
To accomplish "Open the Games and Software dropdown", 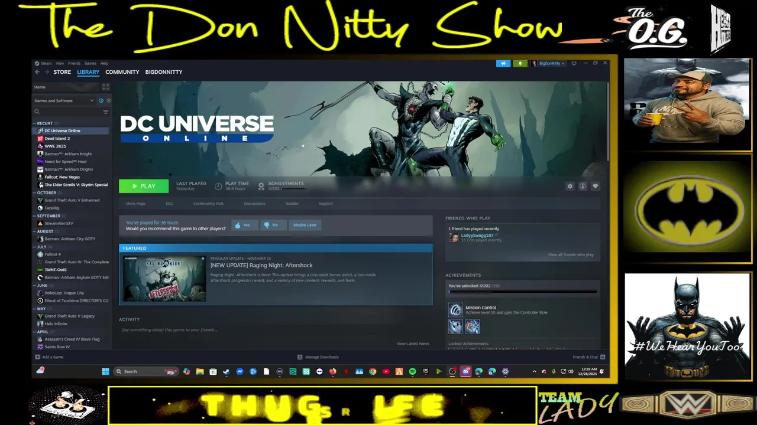I will click(64, 100).
